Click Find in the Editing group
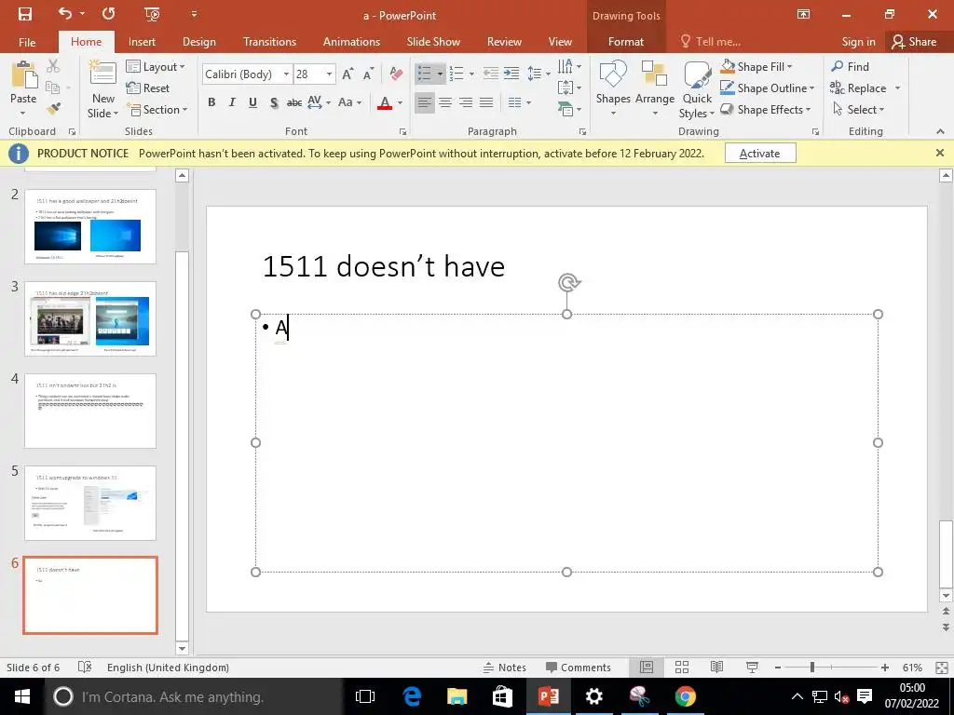The height and width of the screenshot is (715, 954). [x=850, y=66]
